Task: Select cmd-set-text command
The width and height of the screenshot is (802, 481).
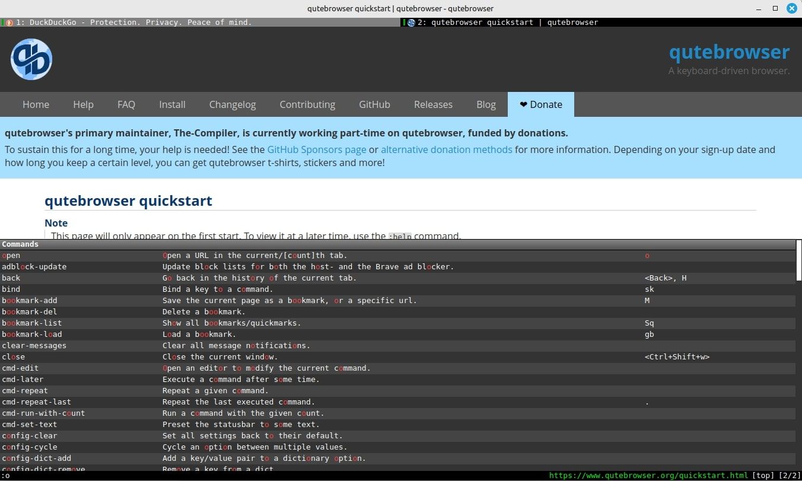Action: [397, 425]
